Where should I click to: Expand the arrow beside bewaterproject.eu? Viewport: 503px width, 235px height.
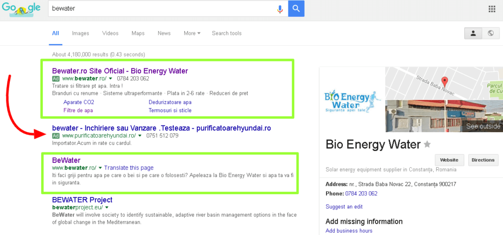107,208
